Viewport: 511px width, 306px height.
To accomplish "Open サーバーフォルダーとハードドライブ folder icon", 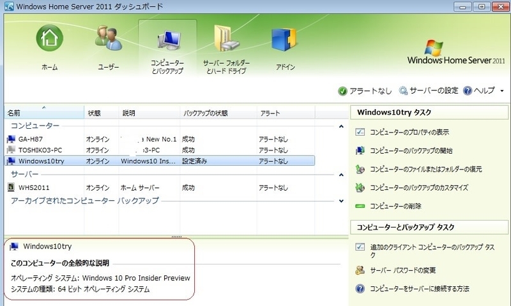I will tap(226, 38).
